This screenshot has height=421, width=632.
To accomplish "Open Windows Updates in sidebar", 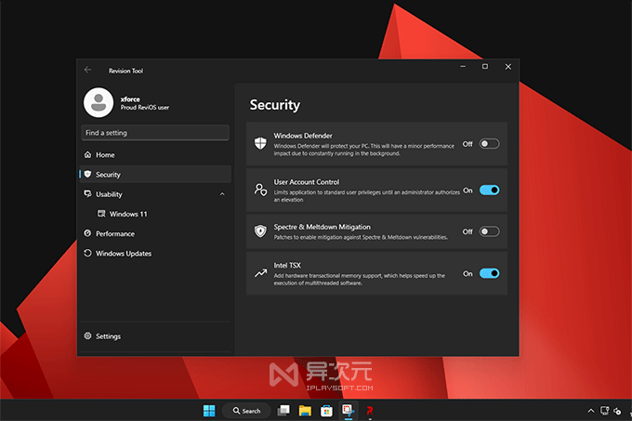I will (x=123, y=253).
